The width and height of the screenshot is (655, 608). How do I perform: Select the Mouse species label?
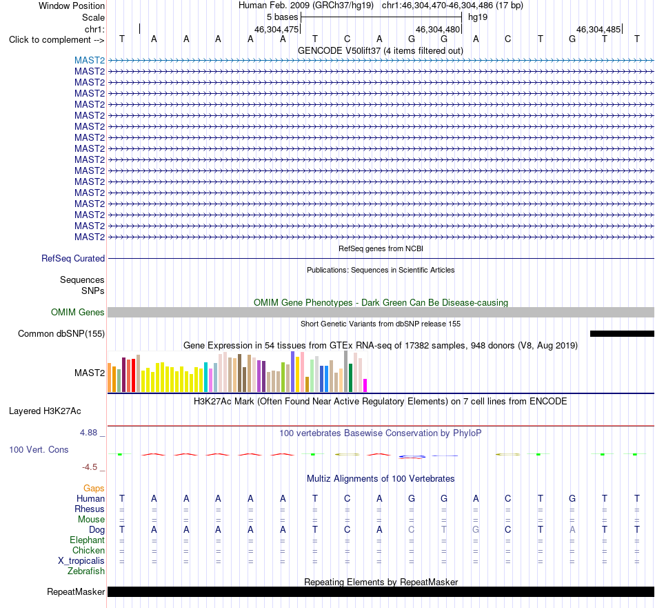pos(91,520)
